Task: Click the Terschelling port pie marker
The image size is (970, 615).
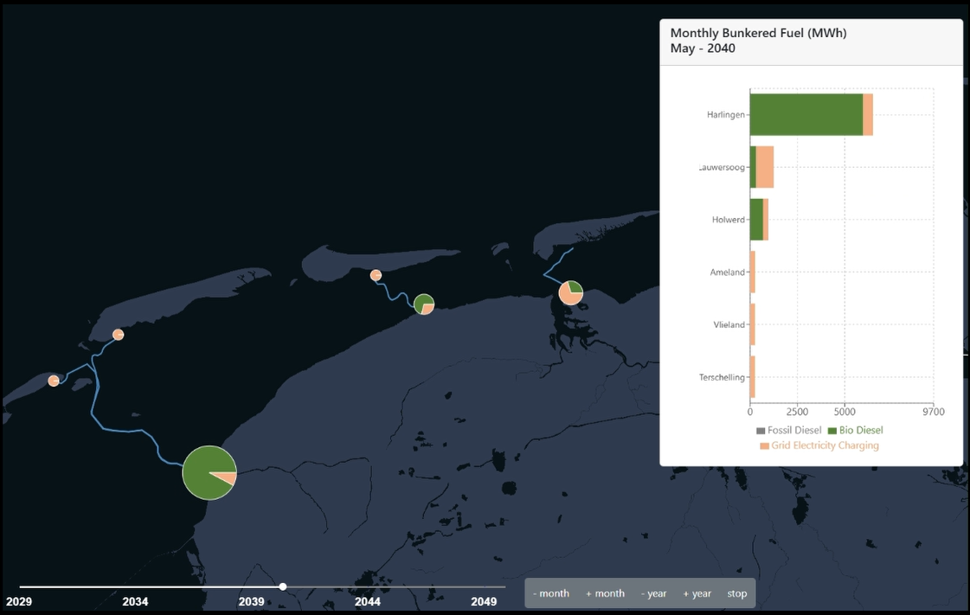Action: coord(119,335)
